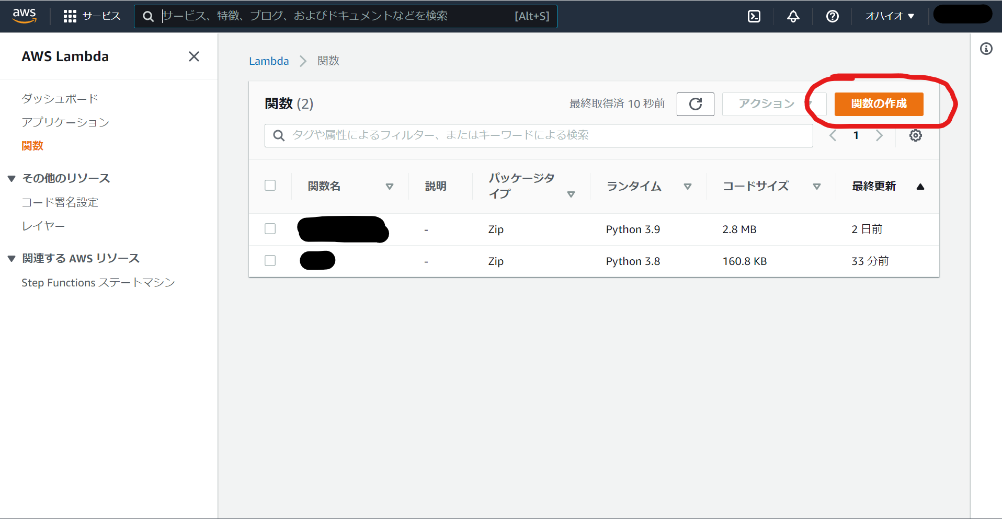Click the 説明 column header
Image resolution: width=1002 pixels, height=519 pixels.
(436, 186)
